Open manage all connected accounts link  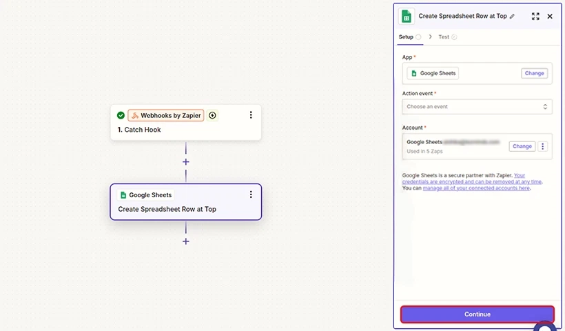[476, 188]
